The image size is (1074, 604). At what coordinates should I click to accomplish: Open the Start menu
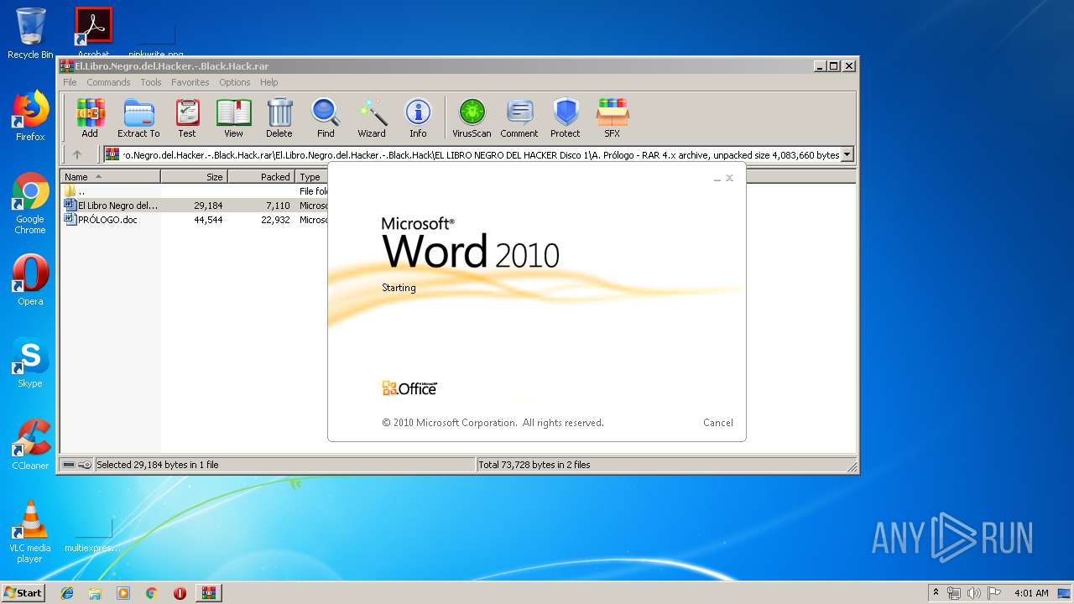click(x=23, y=593)
